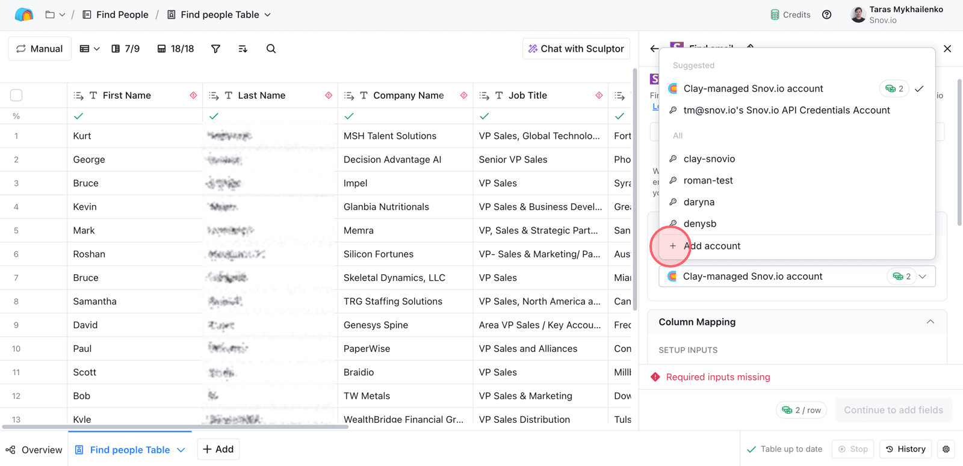Viewport: 963px width, 466px height.
Task: Open the History panel
Action: tap(905, 449)
